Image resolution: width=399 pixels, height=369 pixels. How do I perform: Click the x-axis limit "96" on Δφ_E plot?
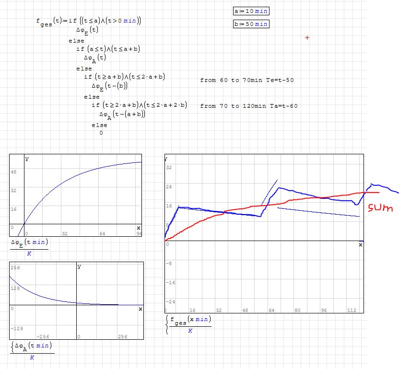click(x=139, y=233)
